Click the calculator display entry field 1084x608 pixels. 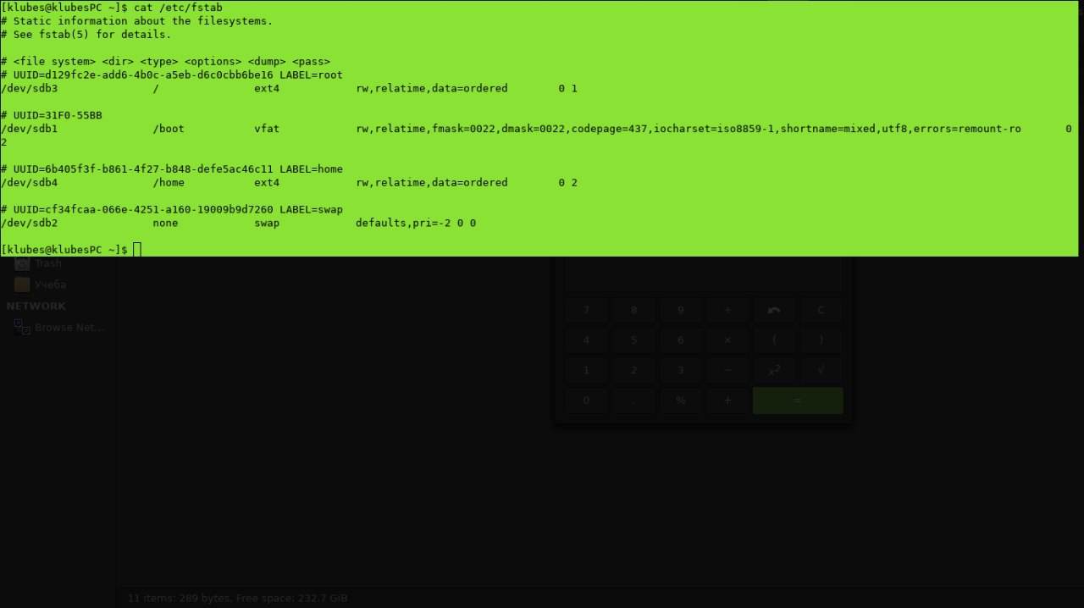703,274
